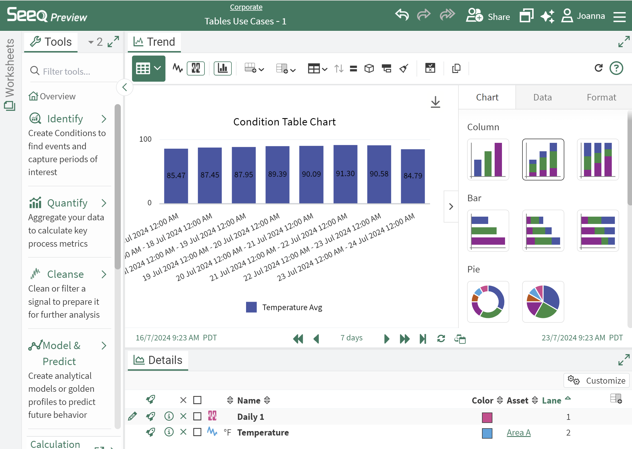This screenshot has width=632, height=449.
Task: Switch to the Data settings tab
Action: point(542,97)
